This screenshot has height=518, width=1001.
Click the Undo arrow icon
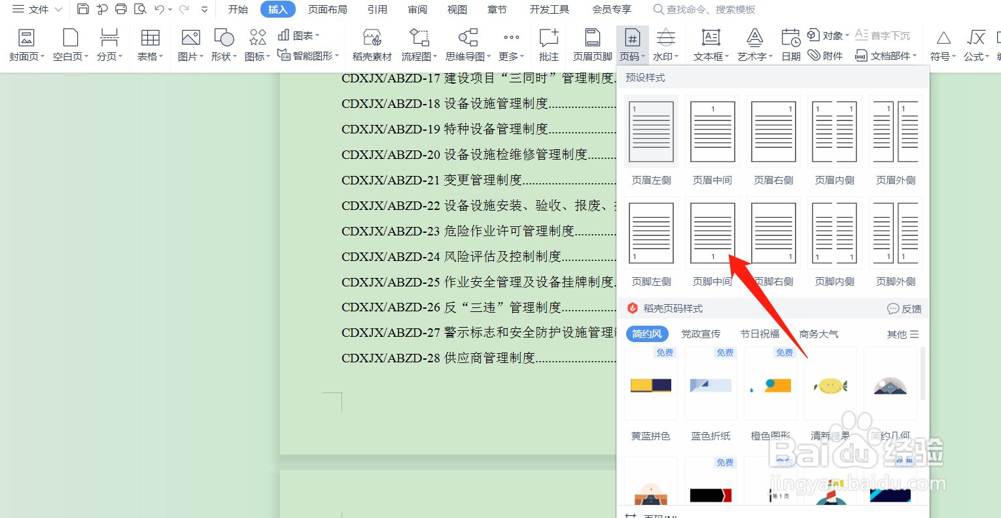tap(159, 9)
